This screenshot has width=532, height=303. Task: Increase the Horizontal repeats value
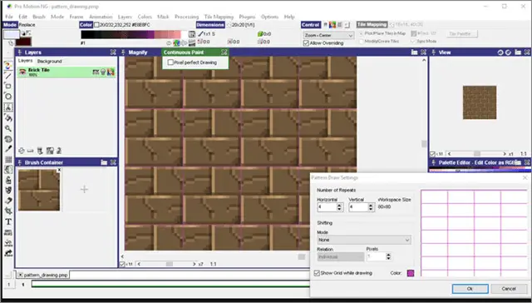pos(339,205)
